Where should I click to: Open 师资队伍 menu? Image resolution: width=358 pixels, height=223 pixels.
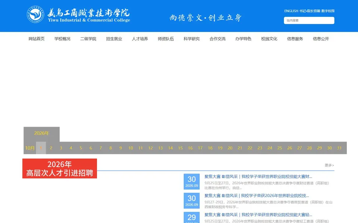(166, 39)
